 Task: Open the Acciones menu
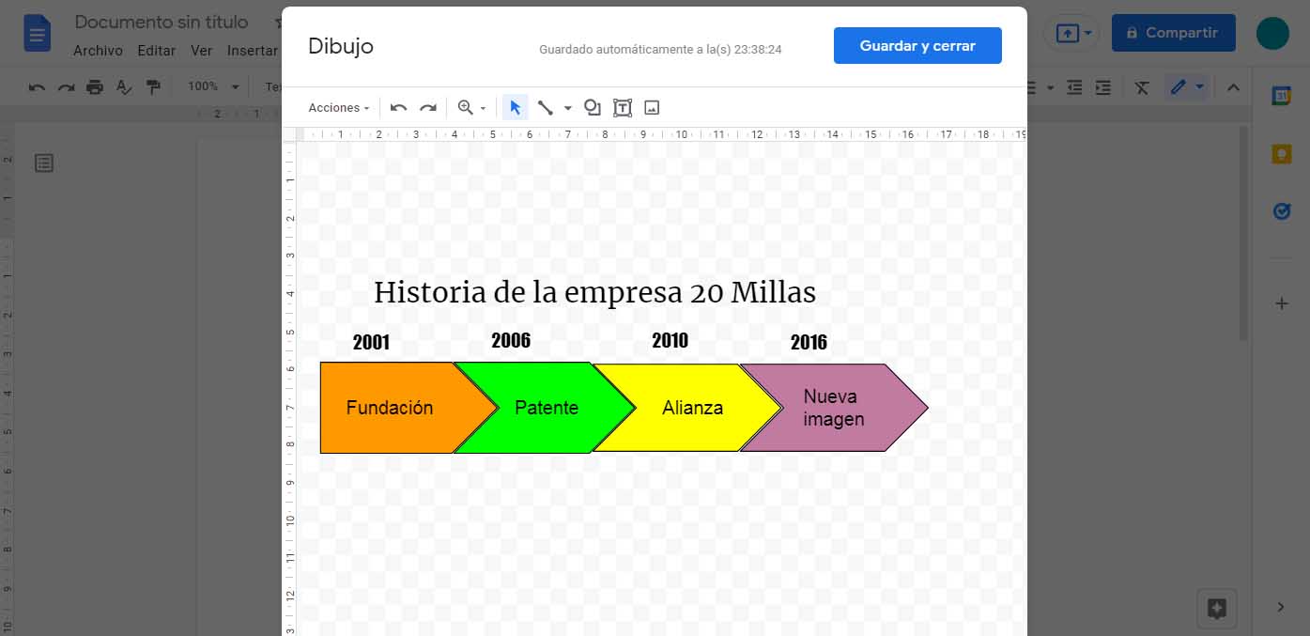tap(336, 107)
